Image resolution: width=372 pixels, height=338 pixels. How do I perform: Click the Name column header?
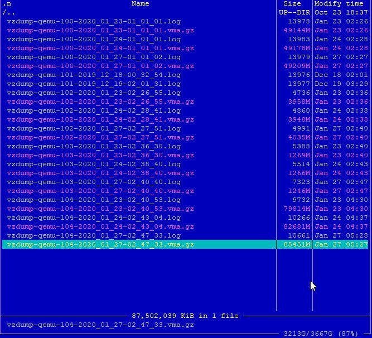140,3
